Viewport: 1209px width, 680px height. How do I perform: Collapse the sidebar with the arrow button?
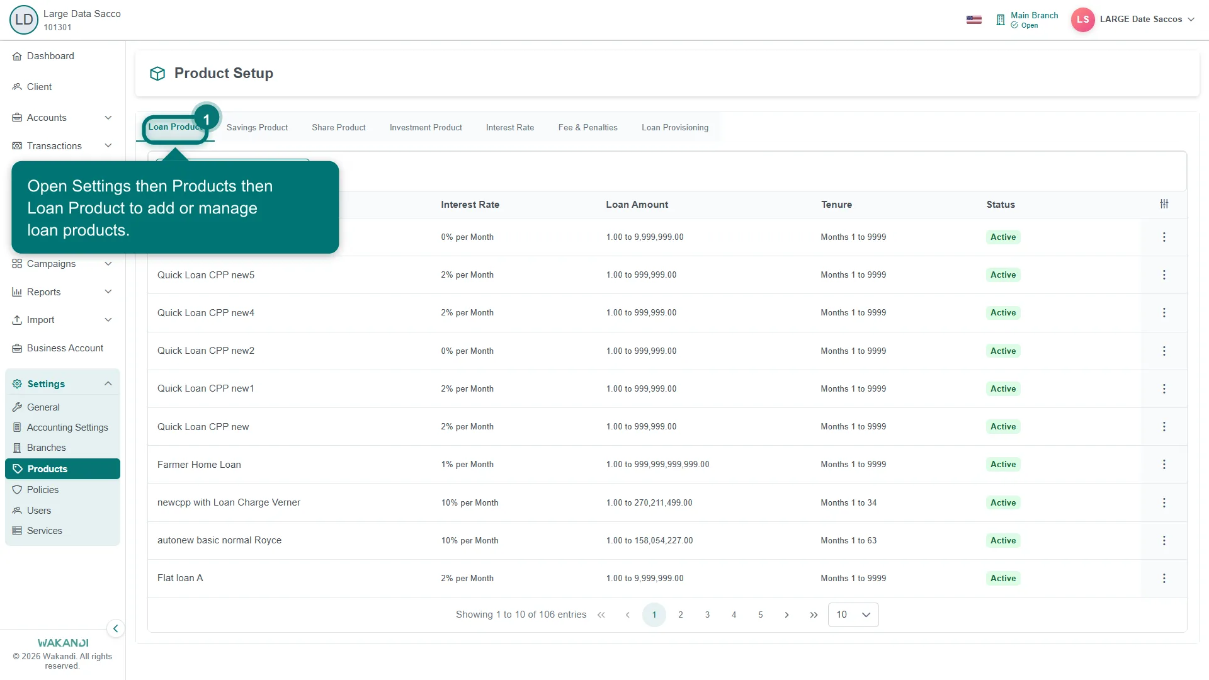click(115, 628)
